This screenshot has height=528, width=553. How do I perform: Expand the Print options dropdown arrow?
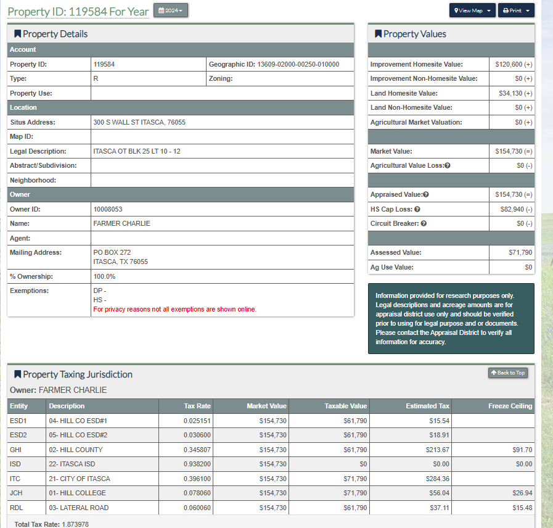[528, 10]
